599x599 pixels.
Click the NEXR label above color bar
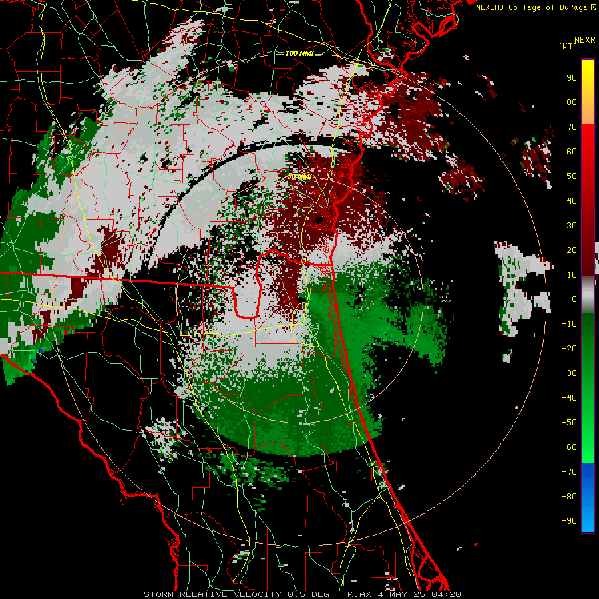point(585,40)
